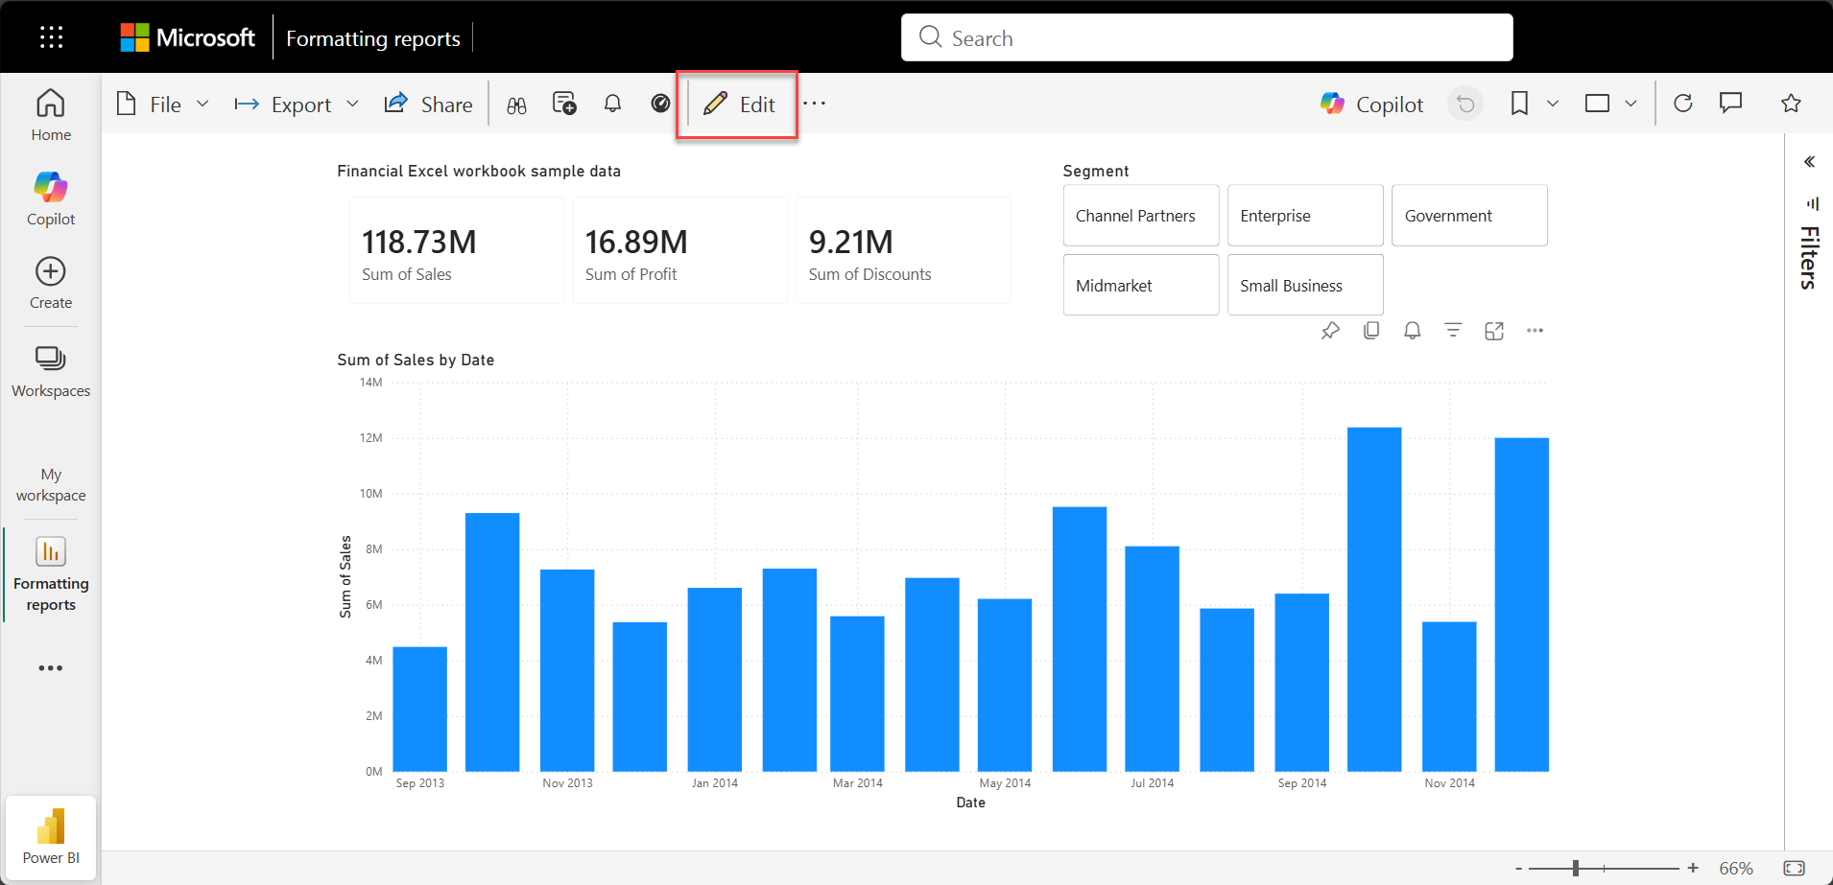Refresh the report visuals
The height and width of the screenshot is (885, 1833).
pos(1682,104)
